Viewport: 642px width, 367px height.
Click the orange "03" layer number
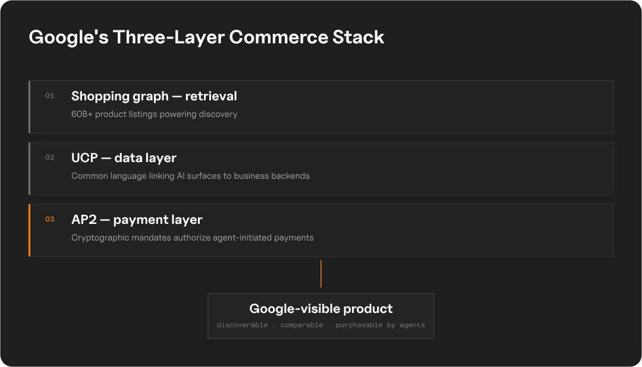pyautogui.click(x=49, y=219)
